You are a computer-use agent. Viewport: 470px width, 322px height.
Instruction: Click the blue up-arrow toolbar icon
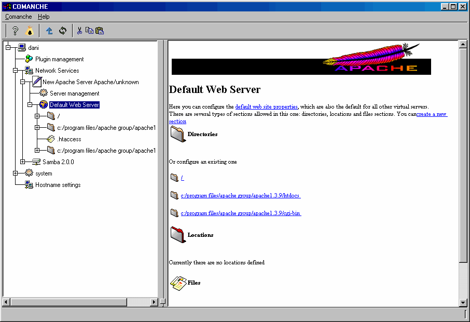[49, 31]
